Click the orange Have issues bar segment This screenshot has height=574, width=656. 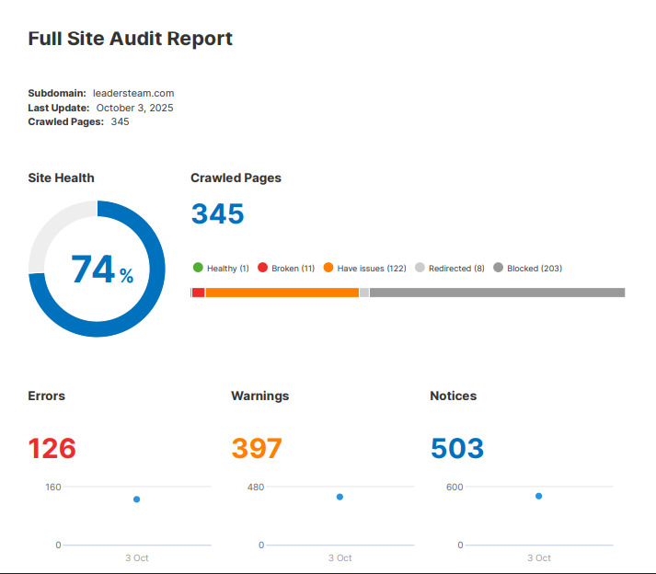(x=282, y=293)
